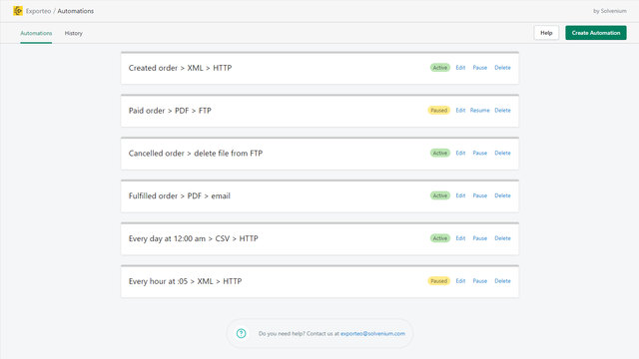Image resolution: width=639 pixels, height=359 pixels.
Task: Click the exporteo@solvenium.com email link
Action: [x=372, y=333]
